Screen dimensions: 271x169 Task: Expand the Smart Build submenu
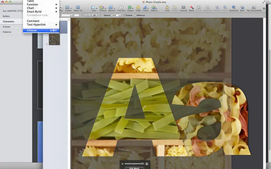click(41, 12)
